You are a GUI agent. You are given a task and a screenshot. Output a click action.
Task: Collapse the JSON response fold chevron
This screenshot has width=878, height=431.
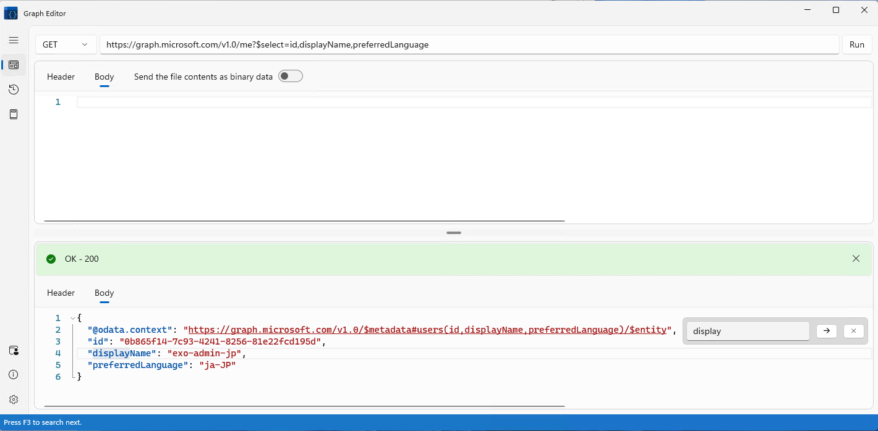coord(73,318)
